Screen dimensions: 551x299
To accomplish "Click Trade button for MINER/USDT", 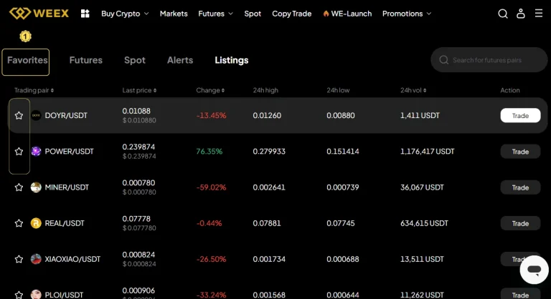I will pos(520,187).
